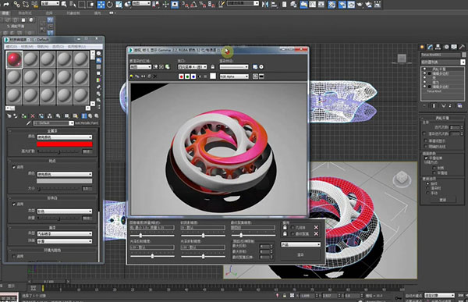468x302 pixels.
Task: Enable green channel in render window
Action: click(x=187, y=76)
